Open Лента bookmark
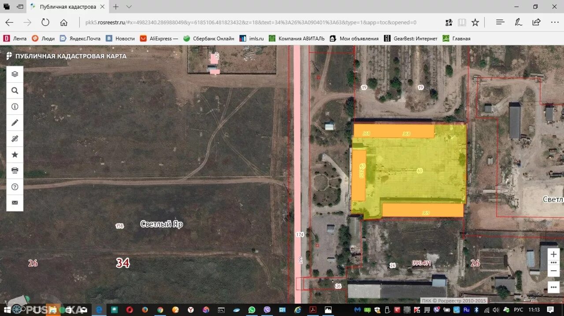The height and width of the screenshot is (316, 564). pos(15,39)
